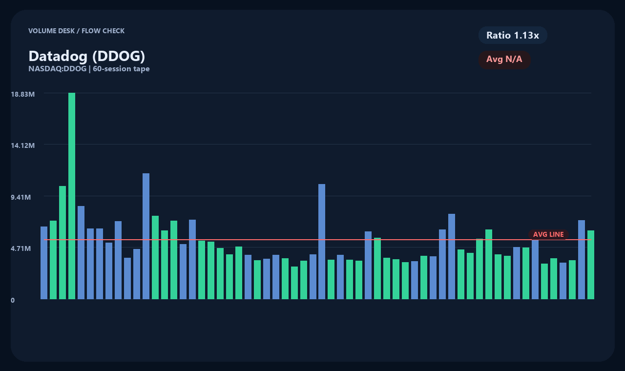Click the 18.83M axis label

(22, 94)
